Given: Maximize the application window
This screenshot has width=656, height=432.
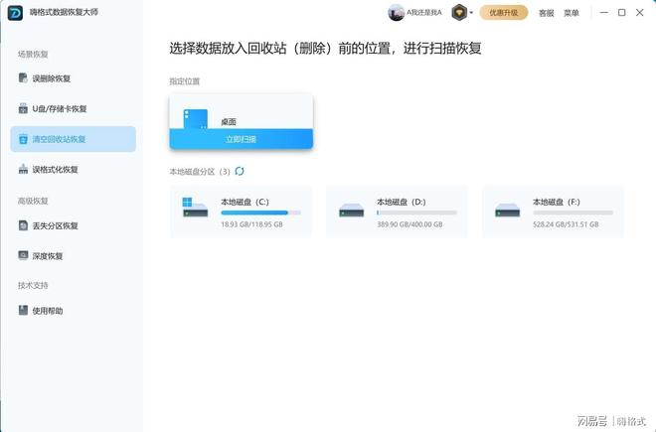Looking at the screenshot, I should click(621, 13).
